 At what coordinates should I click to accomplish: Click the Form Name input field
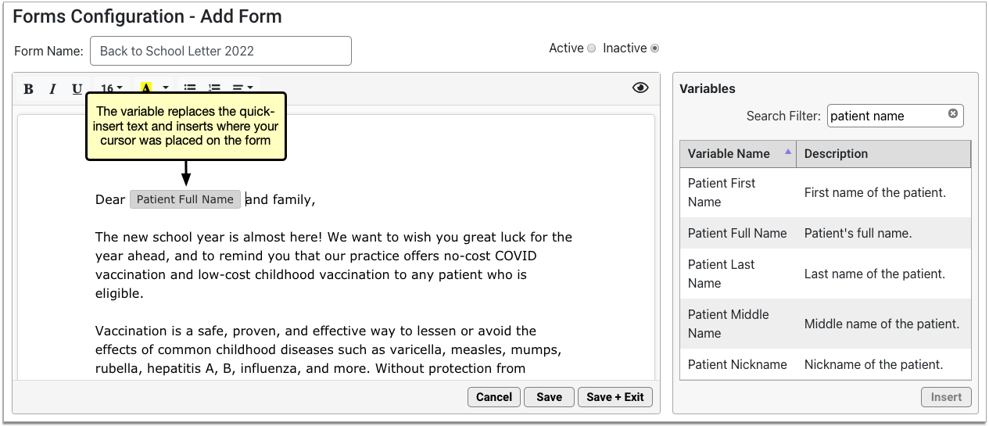[220, 51]
